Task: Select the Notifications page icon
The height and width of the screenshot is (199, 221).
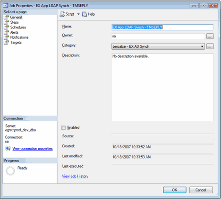Action: pos(7,37)
